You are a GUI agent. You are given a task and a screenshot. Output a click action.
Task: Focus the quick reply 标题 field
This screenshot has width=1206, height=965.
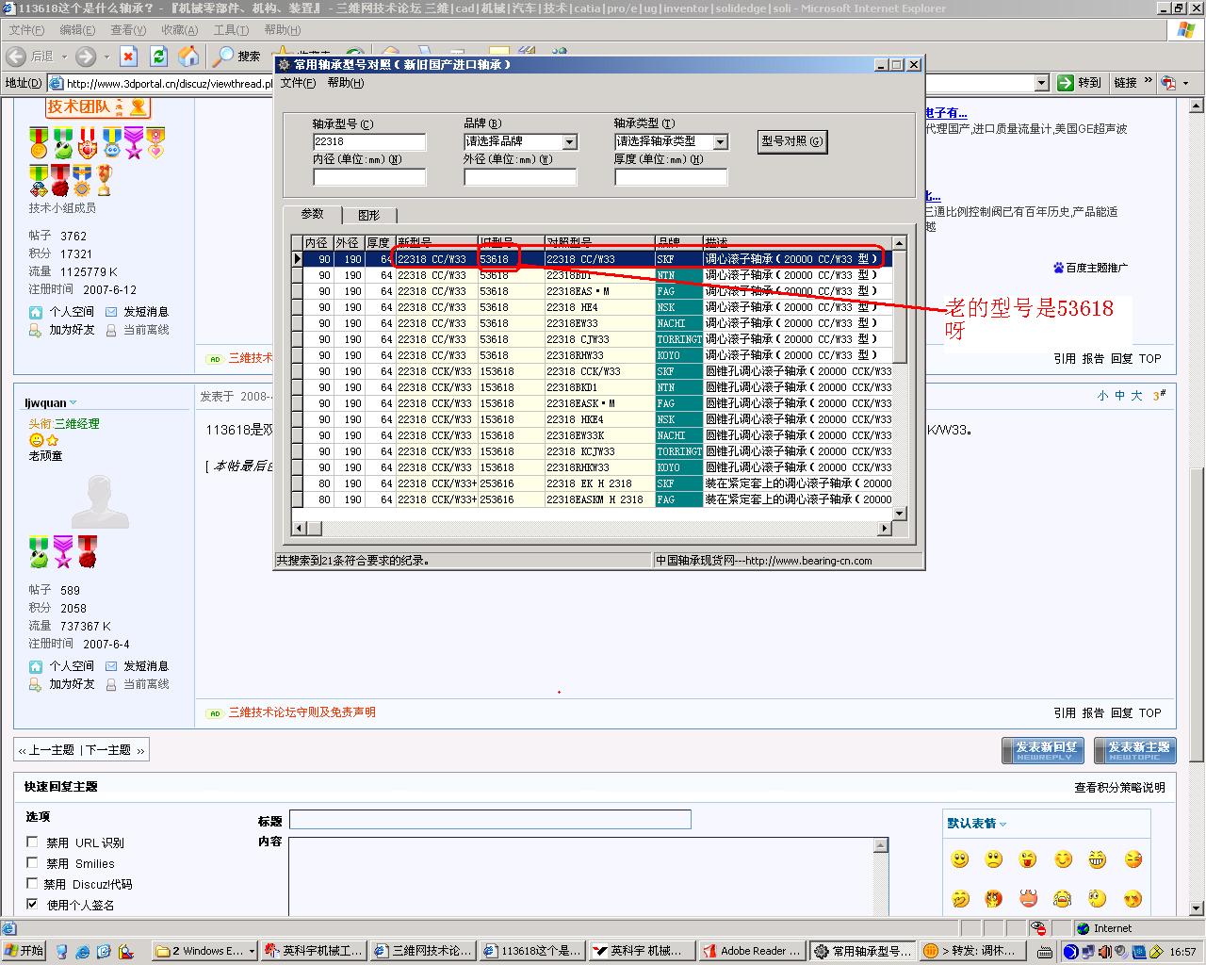tap(490, 820)
